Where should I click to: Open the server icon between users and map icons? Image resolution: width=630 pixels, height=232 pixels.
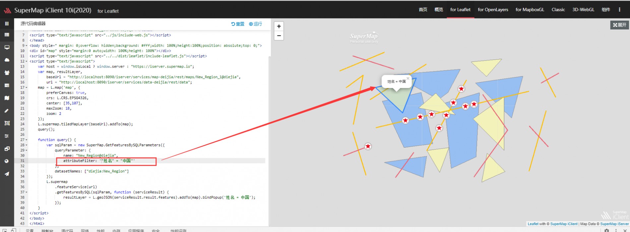point(7,85)
